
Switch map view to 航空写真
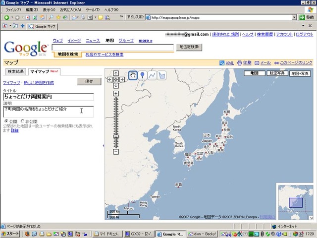point(277,73)
